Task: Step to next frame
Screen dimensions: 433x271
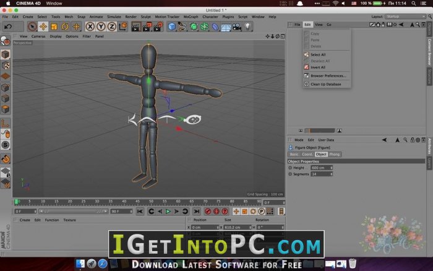Action: pyautogui.click(x=176, y=212)
